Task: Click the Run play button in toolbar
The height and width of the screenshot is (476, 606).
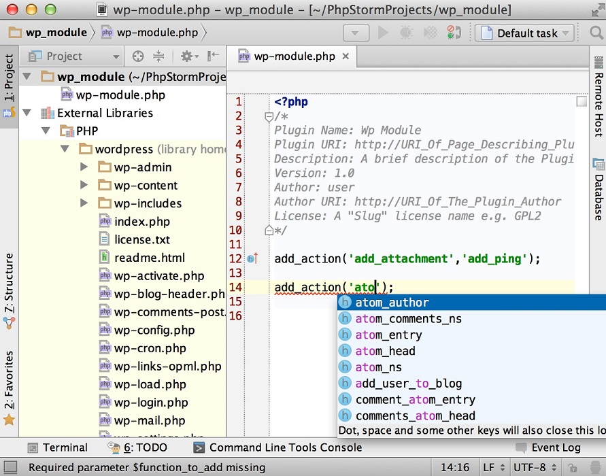Action: click(383, 33)
